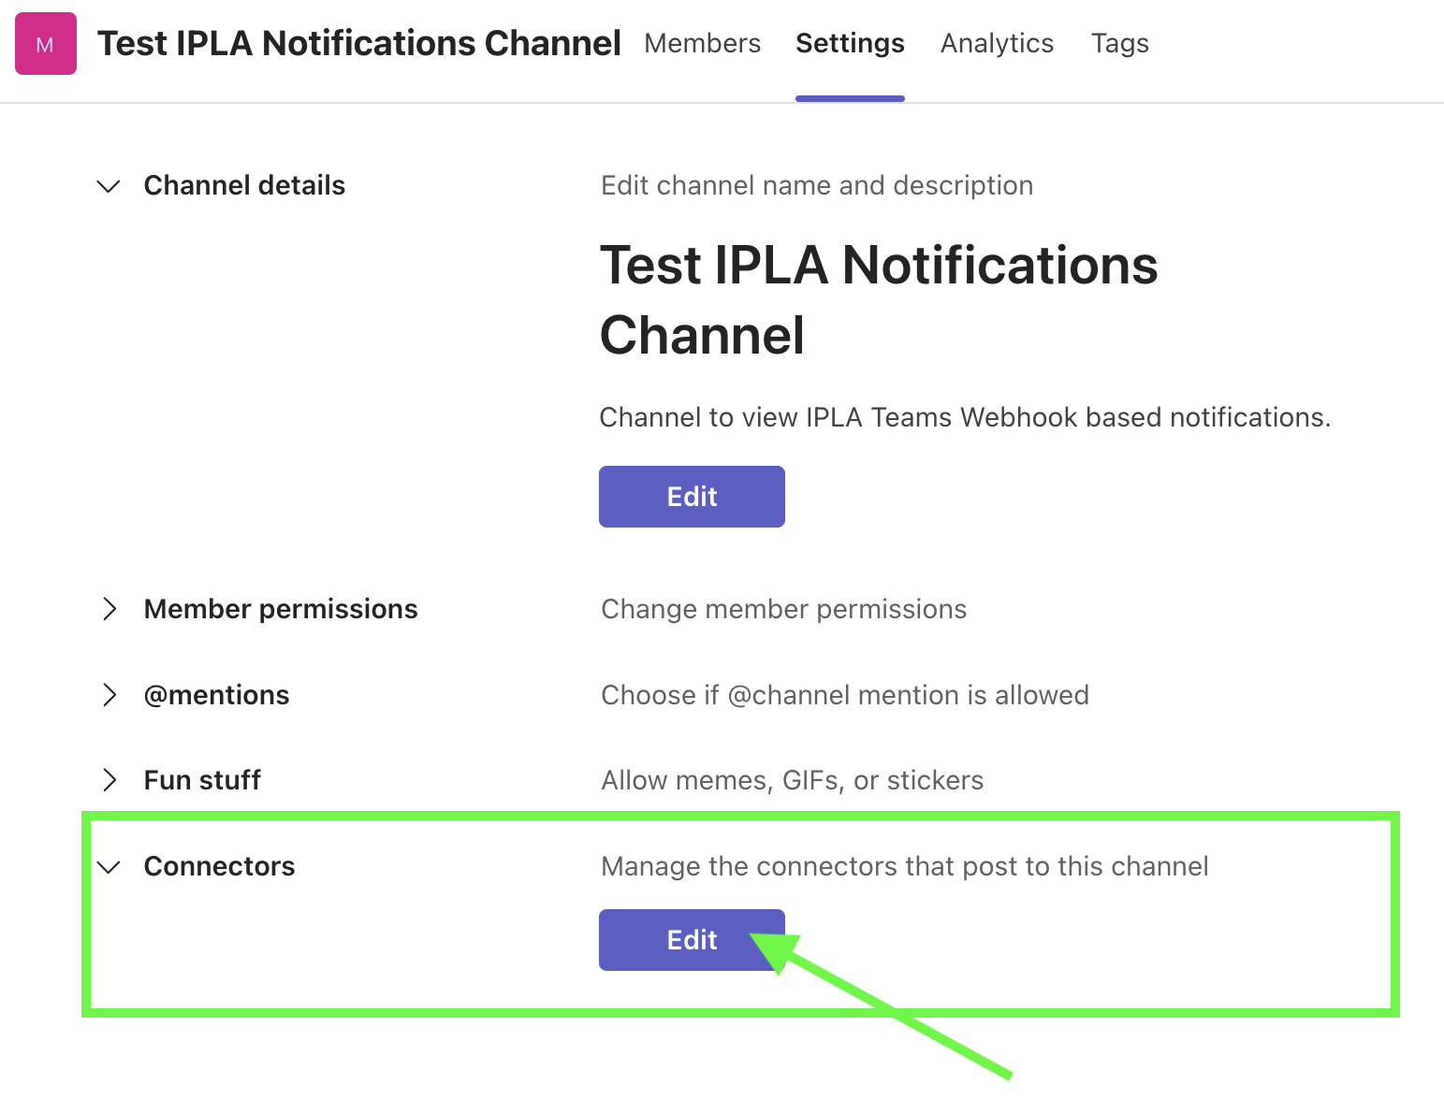Expand the @mentions chevron arrow
This screenshot has height=1114, width=1444.
[109, 695]
